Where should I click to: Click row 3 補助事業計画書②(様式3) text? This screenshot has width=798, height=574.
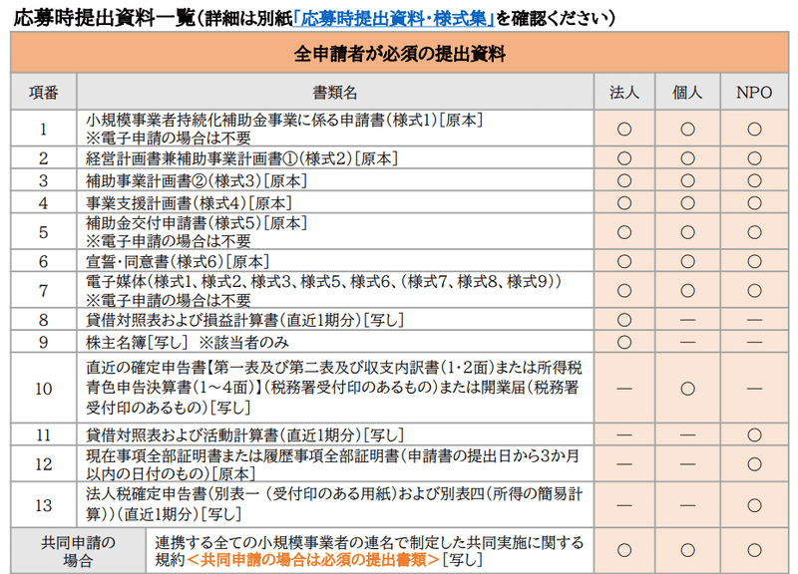(x=197, y=180)
